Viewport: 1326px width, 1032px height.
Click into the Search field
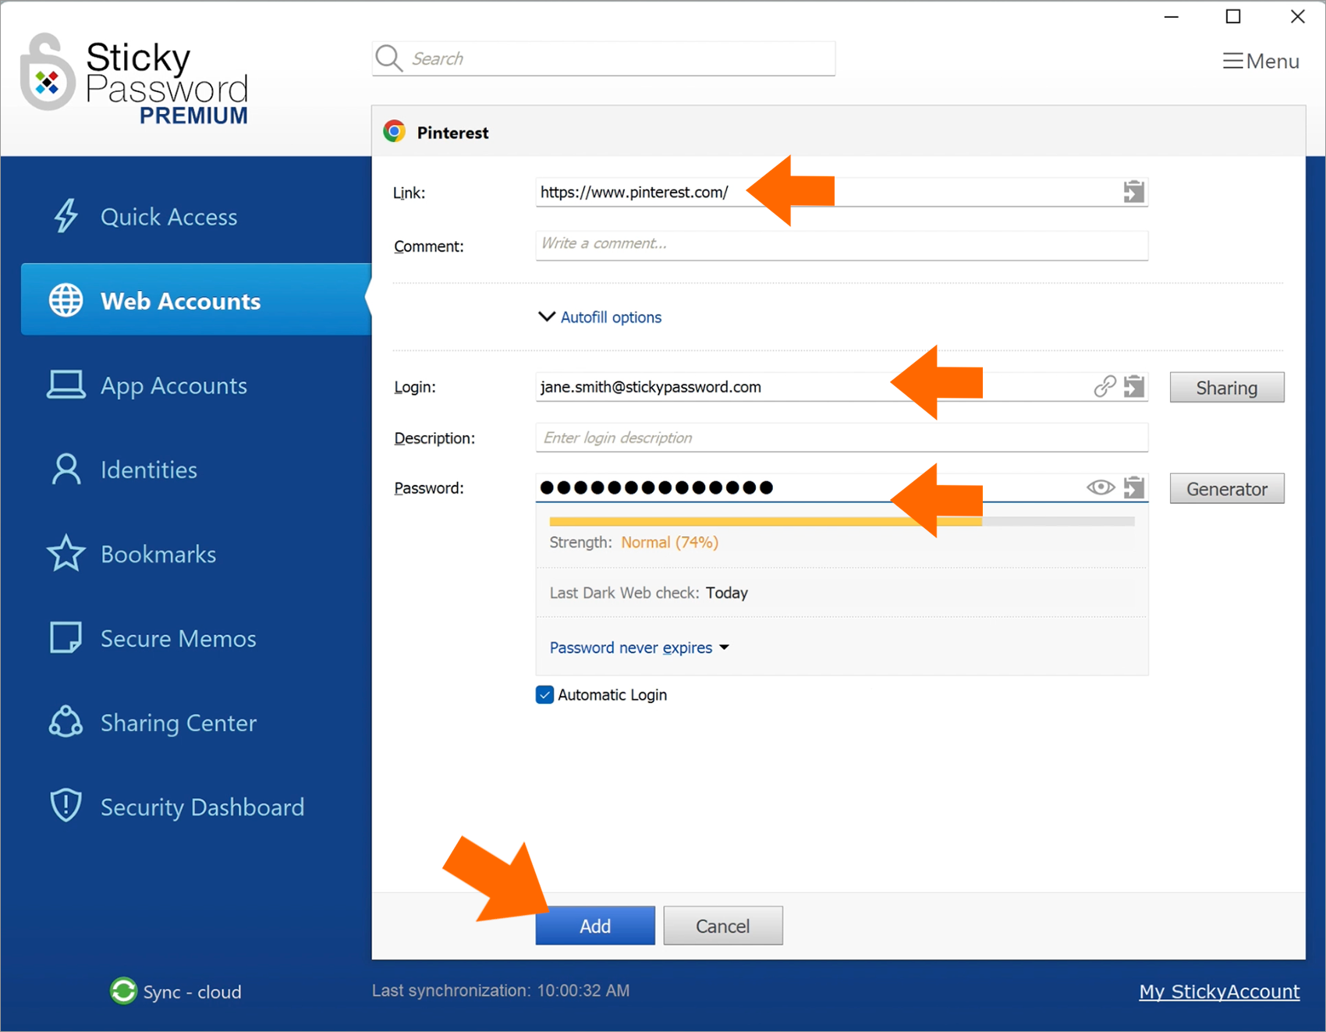pyautogui.click(x=604, y=59)
